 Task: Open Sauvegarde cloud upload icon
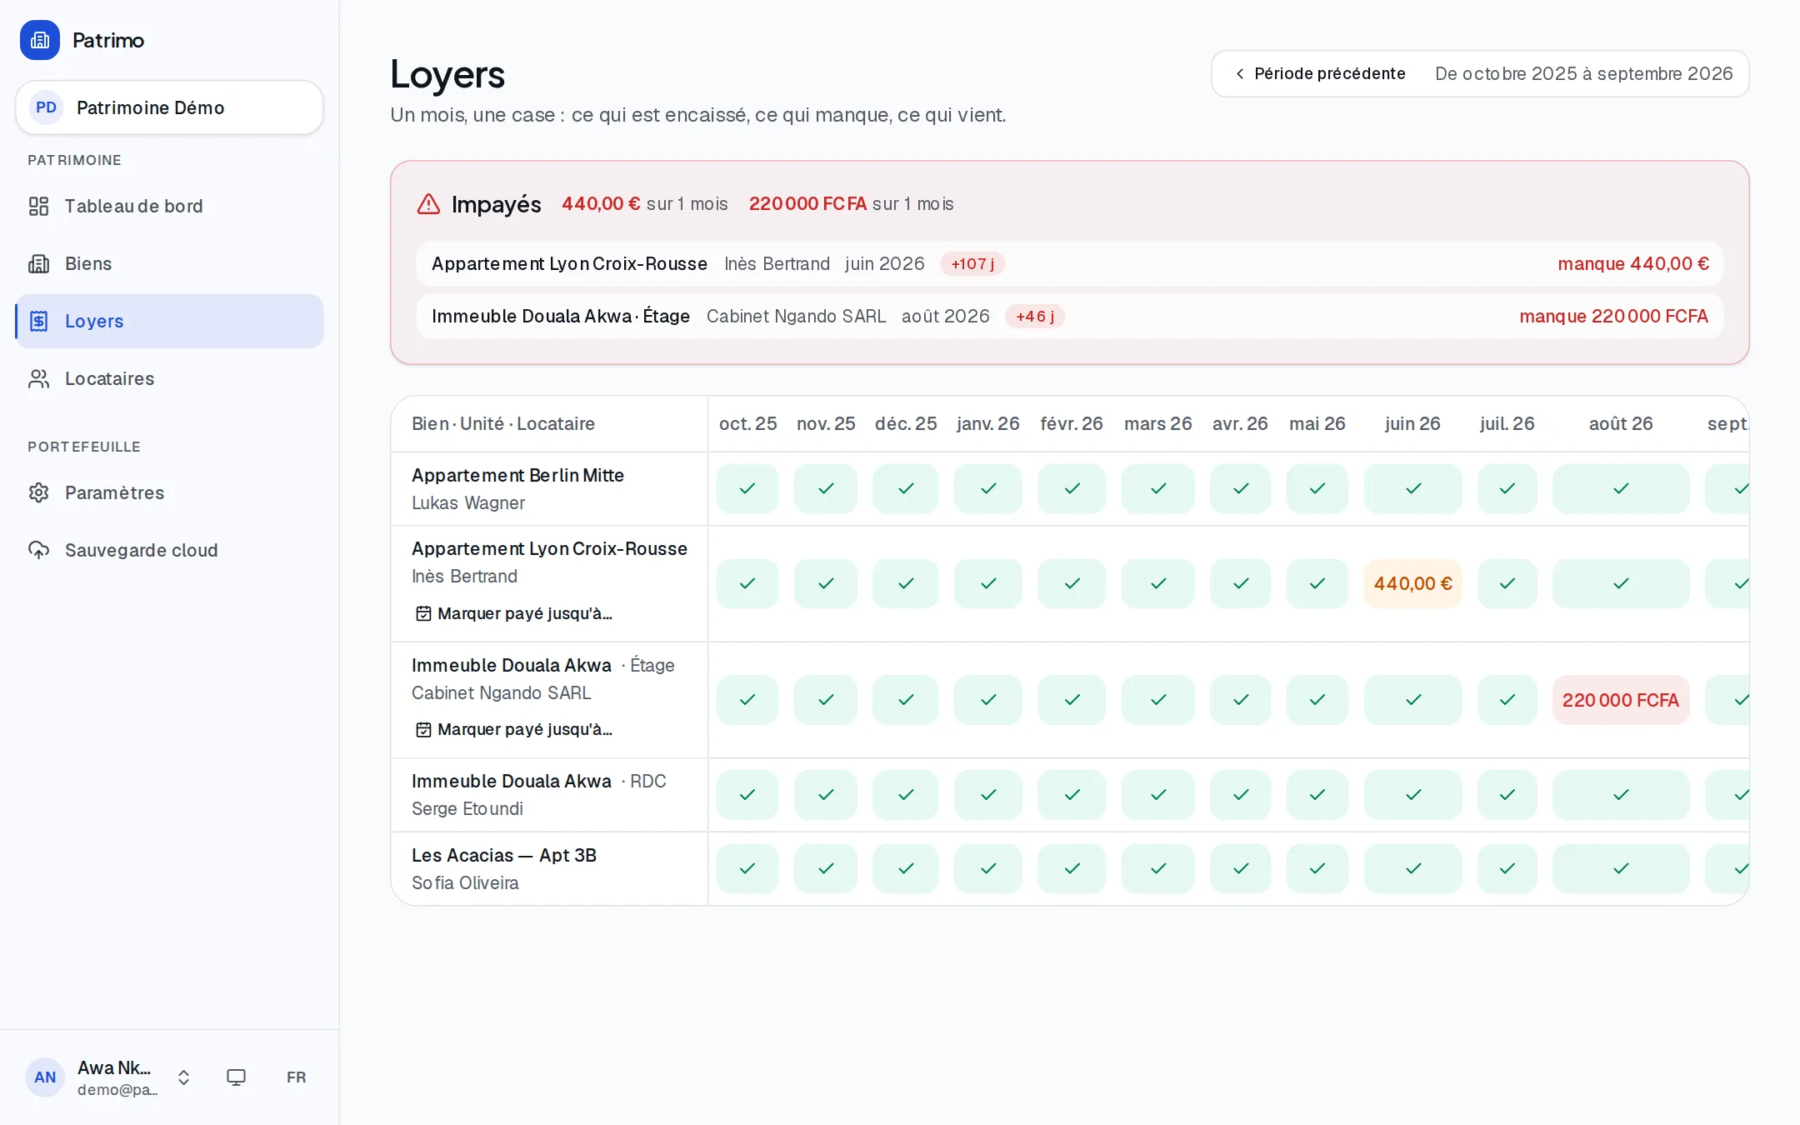[38, 550]
